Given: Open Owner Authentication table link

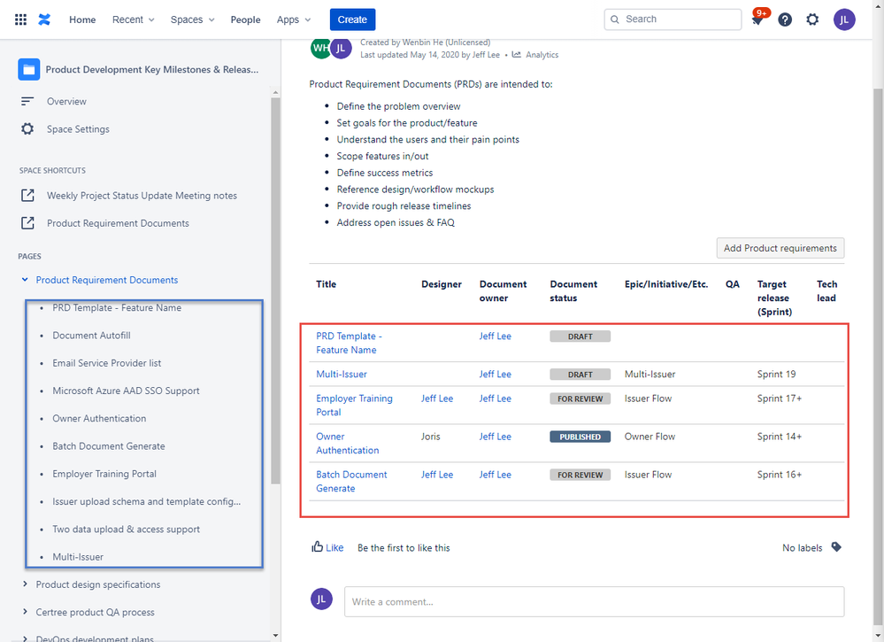Looking at the screenshot, I should click(347, 444).
